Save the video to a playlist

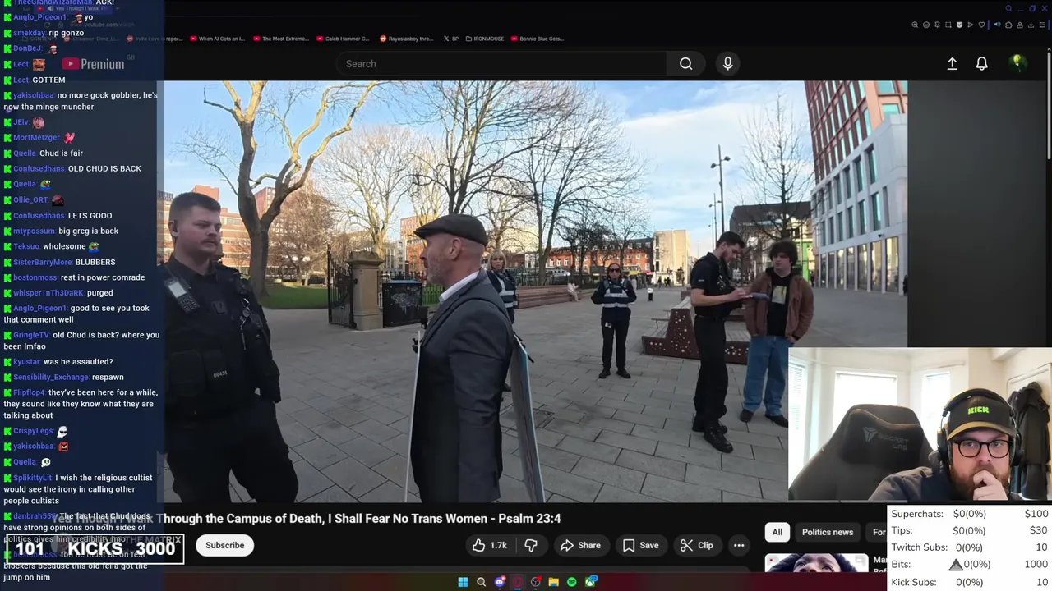(x=640, y=545)
